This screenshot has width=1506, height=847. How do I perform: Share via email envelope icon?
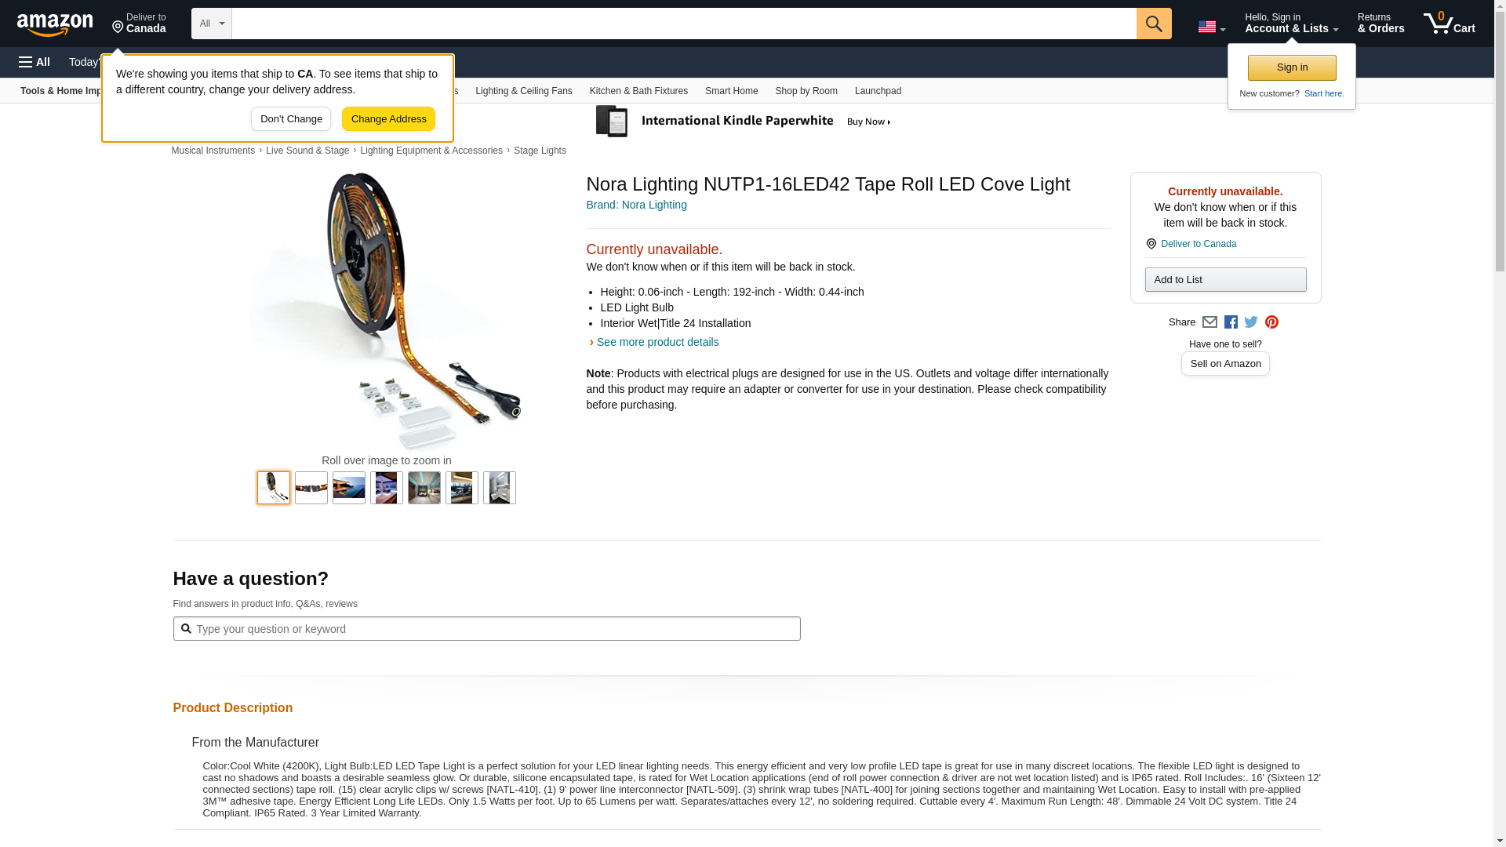[1209, 322]
